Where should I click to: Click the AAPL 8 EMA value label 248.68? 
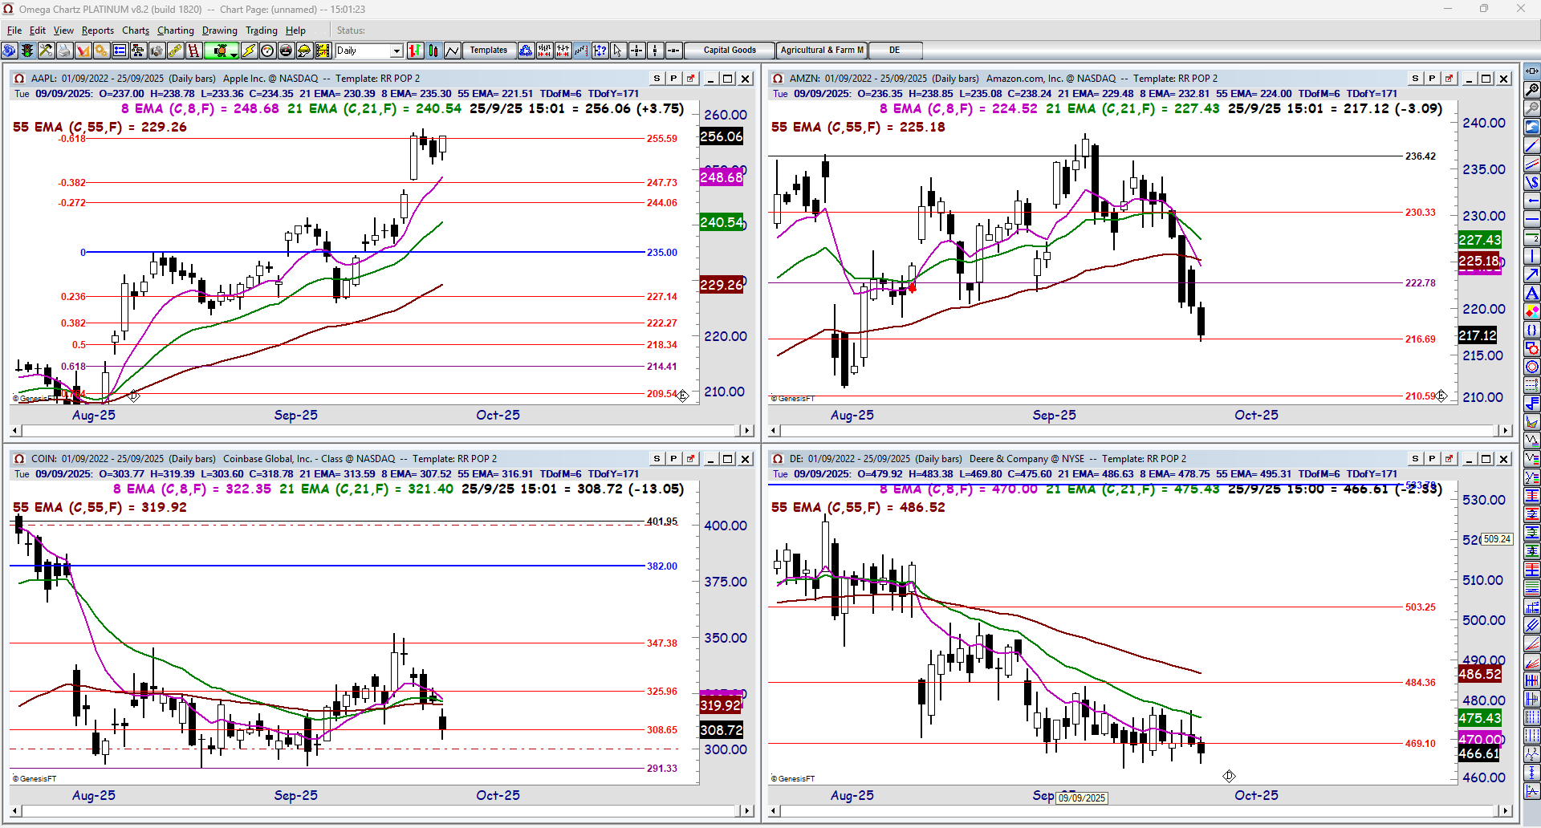[722, 177]
